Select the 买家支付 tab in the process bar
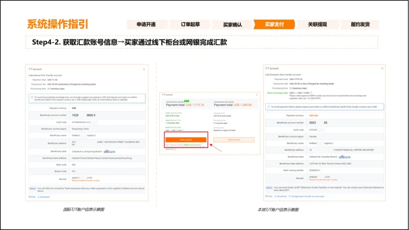This screenshot has width=409, height=230. click(275, 24)
